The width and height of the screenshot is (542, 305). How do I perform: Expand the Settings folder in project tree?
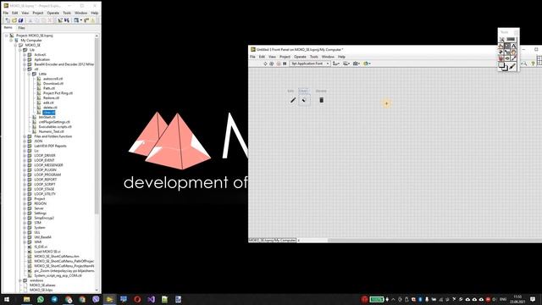pos(25,213)
